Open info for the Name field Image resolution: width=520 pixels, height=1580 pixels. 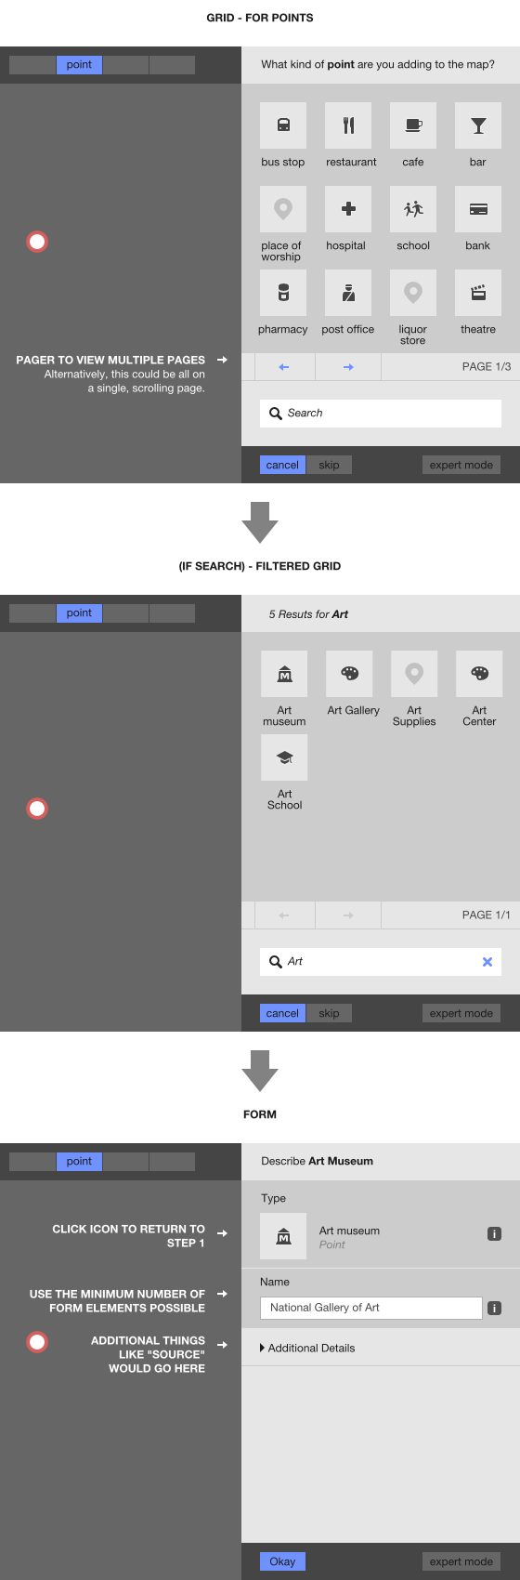point(495,1308)
